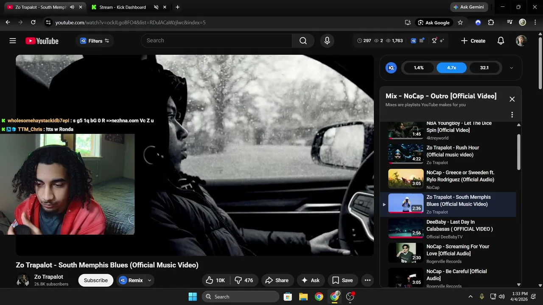Open the Remix dropdown arrow
The width and height of the screenshot is (543, 305).
tap(149, 280)
